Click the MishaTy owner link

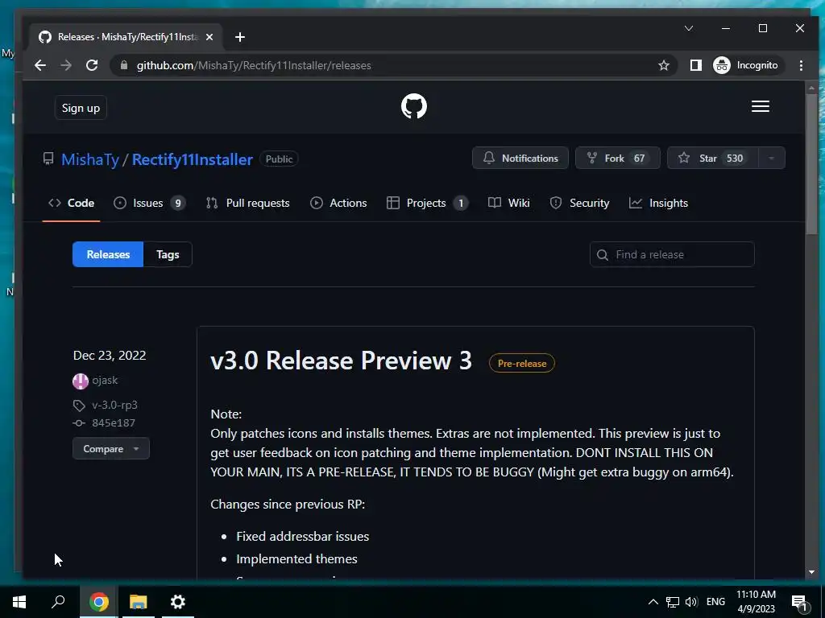90,159
